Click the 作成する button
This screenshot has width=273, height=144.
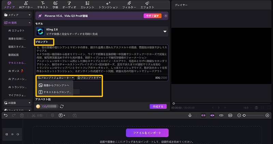point(158,107)
